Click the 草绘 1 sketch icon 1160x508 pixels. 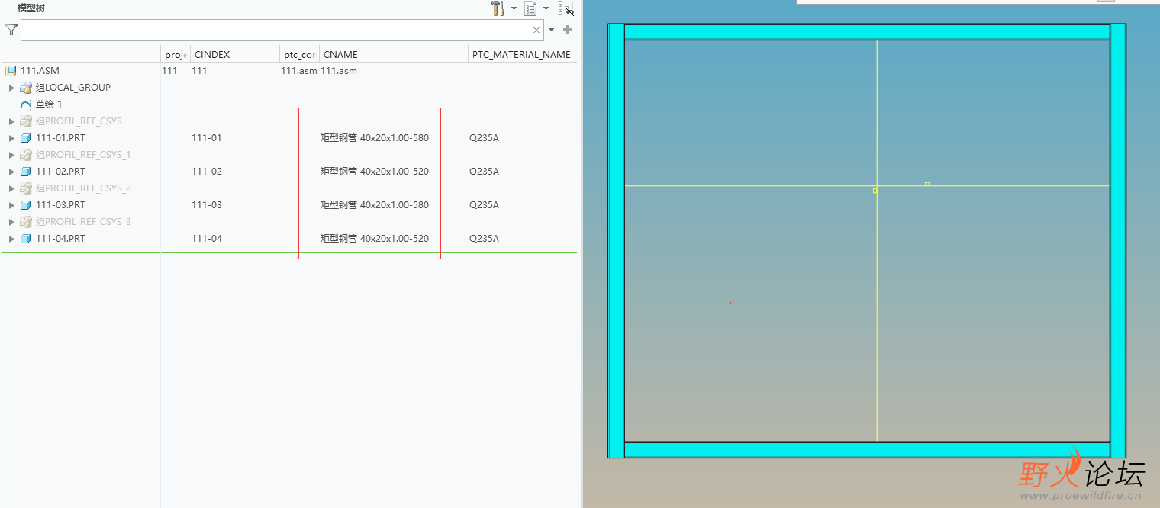(x=26, y=104)
